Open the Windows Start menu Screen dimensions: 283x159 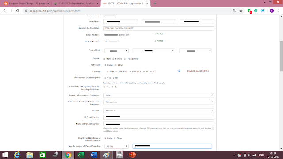point(5,155)
